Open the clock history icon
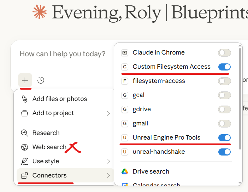Viewport: 248px width, 192px height. (41, 80)
